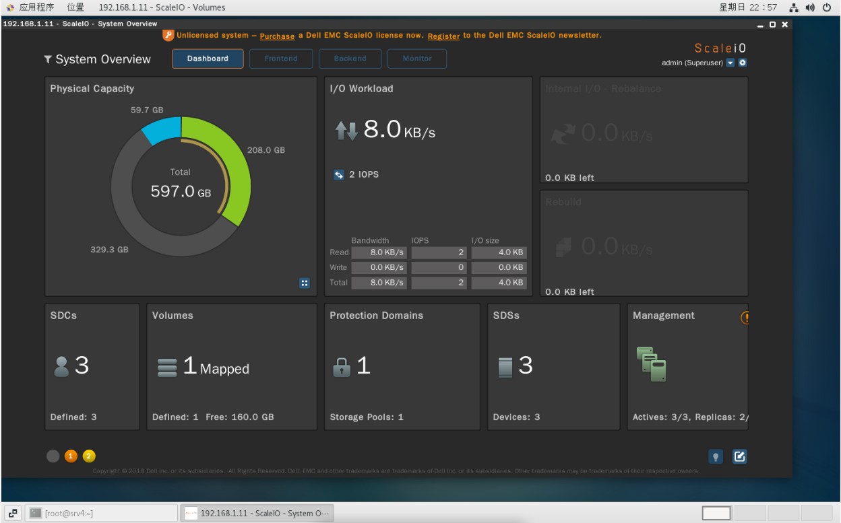Click the 'Storage Pools: 1' text
Viewport: 841px width, 523px height.
click(367, 417)
